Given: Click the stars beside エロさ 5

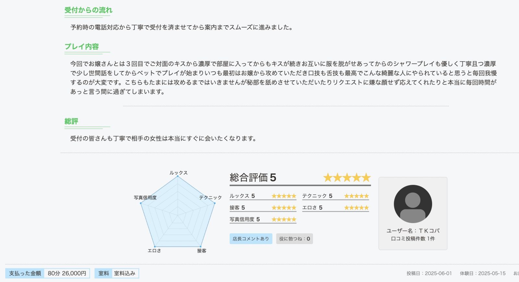Looking at the screenshot, I should (356, 208).
